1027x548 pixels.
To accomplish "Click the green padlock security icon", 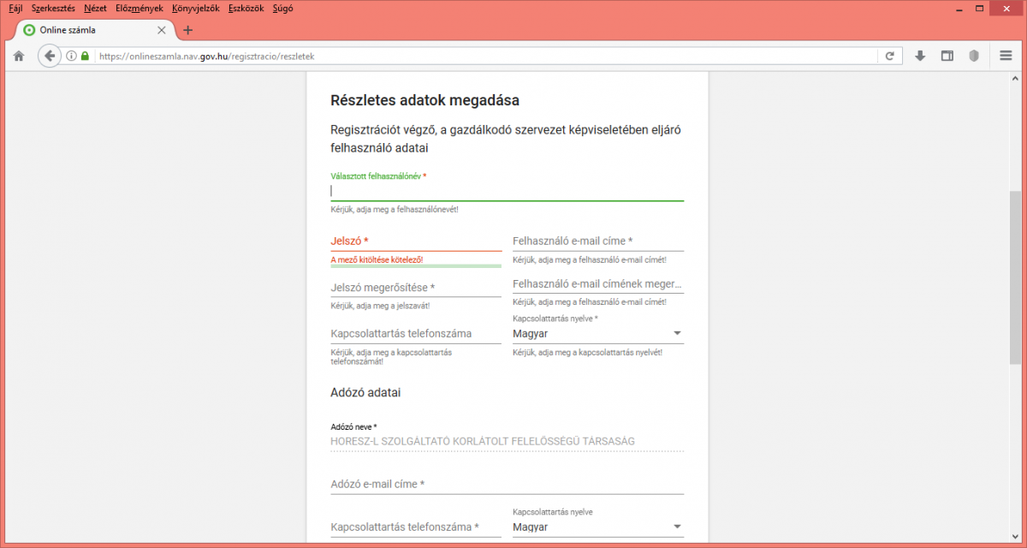I will pos(85,57).
